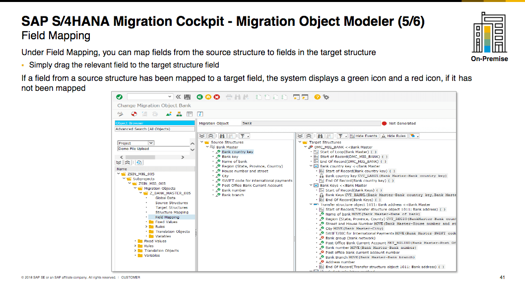Viewport: 525px width, 287px height.
Task: Click the hierarchy structure icon
Action: [x=179, y=114]
